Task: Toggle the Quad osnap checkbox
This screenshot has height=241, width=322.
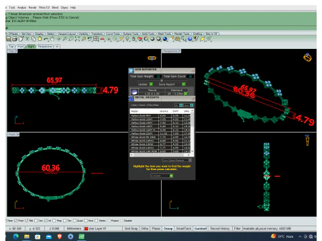Action: click(74, 220)
